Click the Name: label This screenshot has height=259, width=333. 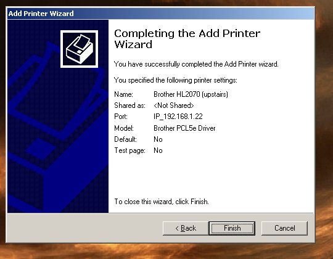pyautogui.click(x=123, y=94)
